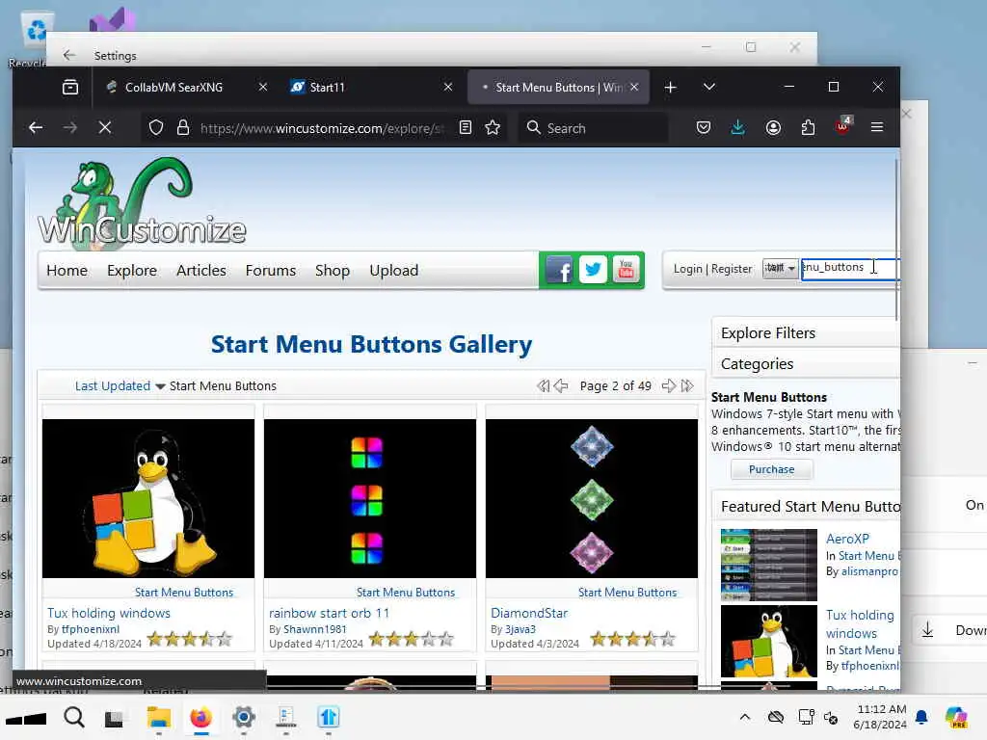
Task: Toggle reader view in address bar
Action: 466,128
